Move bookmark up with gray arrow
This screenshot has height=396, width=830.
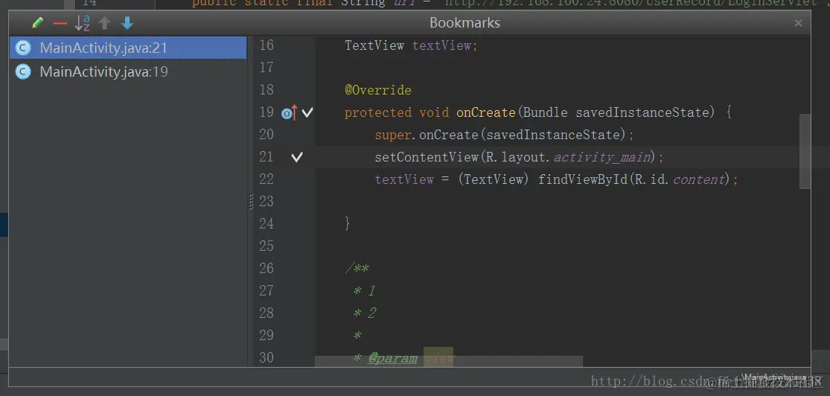pos(105,23)
